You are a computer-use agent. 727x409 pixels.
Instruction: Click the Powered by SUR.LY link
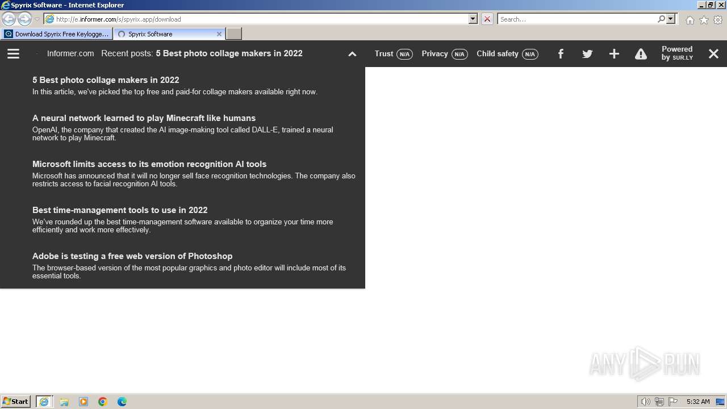tap(677, 53)
